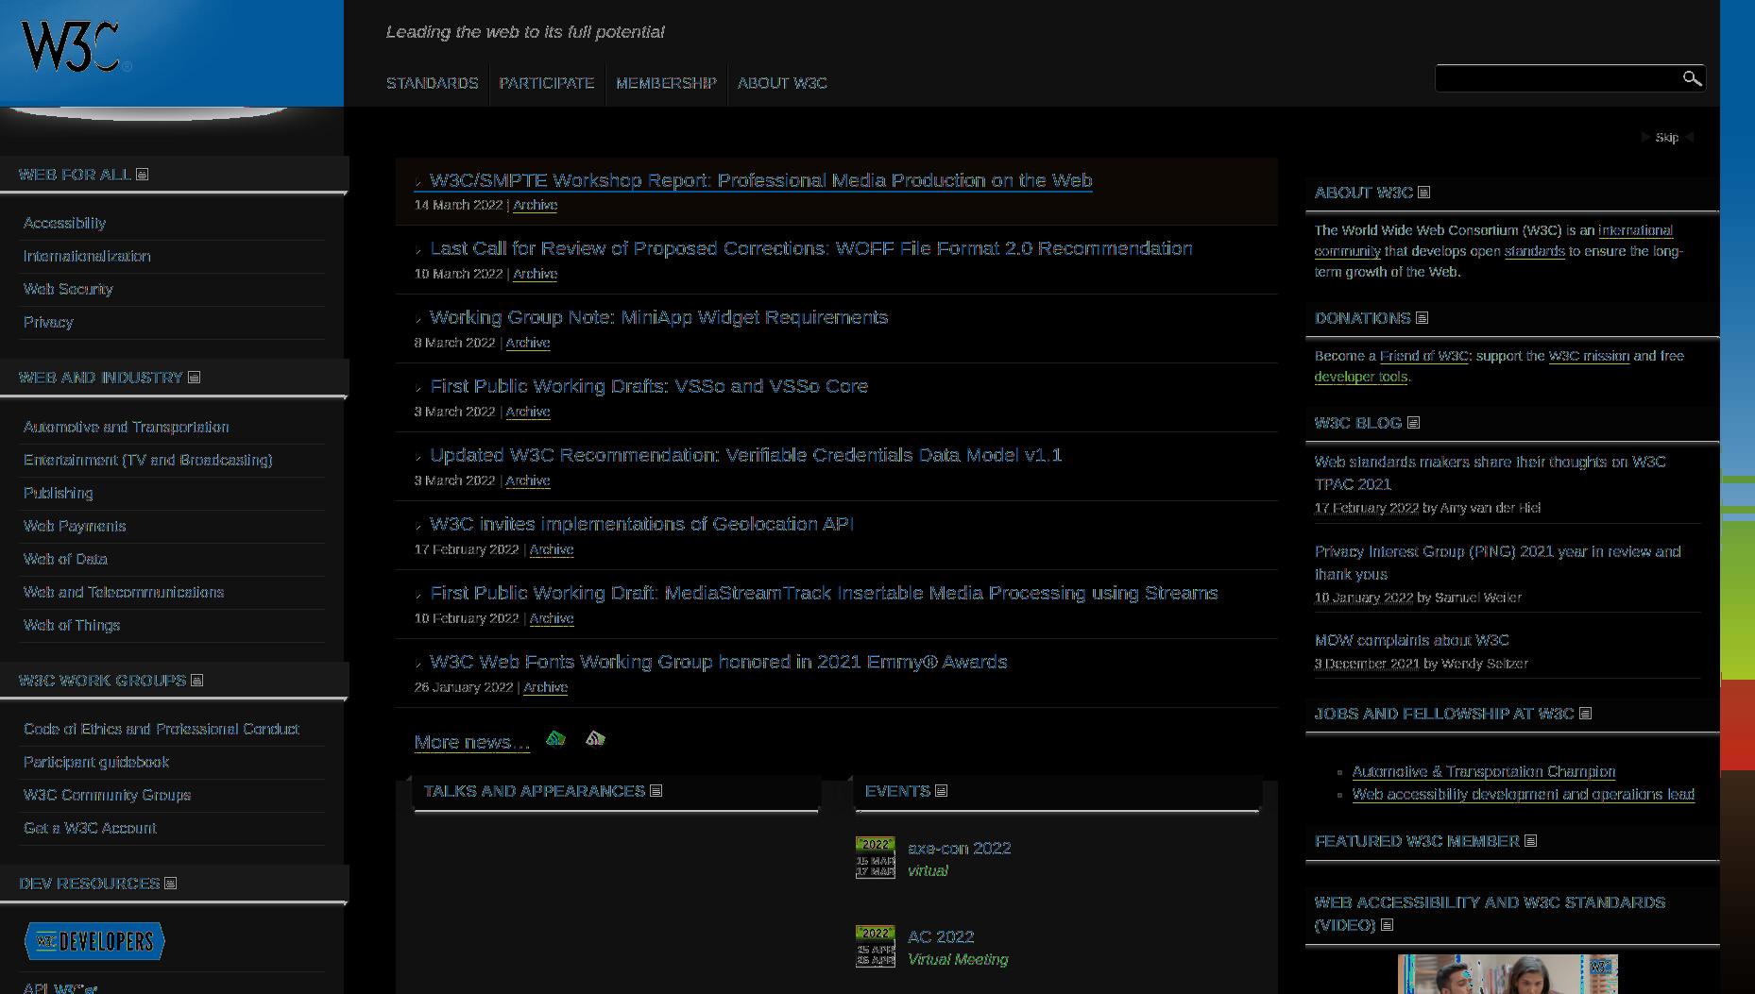Toggle Talks and Appearances section icon
Screen dimensions: 1755x994
[x=656, y=791]
